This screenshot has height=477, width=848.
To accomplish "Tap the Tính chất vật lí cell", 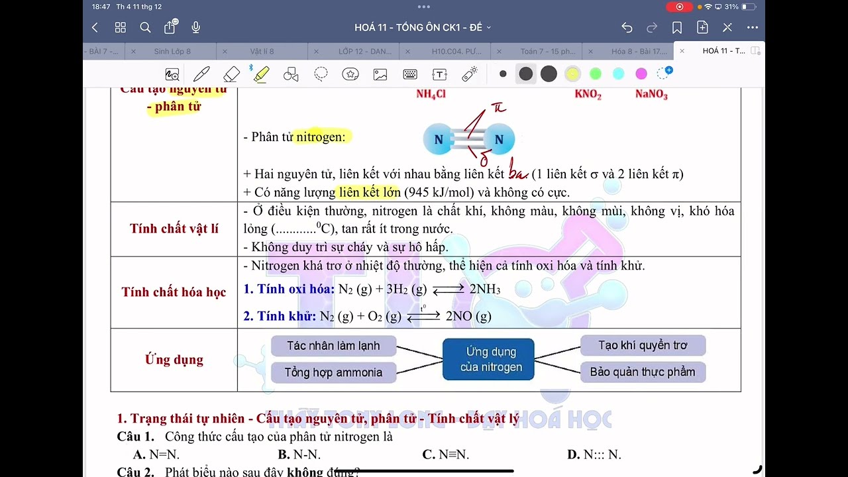I will (174, 229).
